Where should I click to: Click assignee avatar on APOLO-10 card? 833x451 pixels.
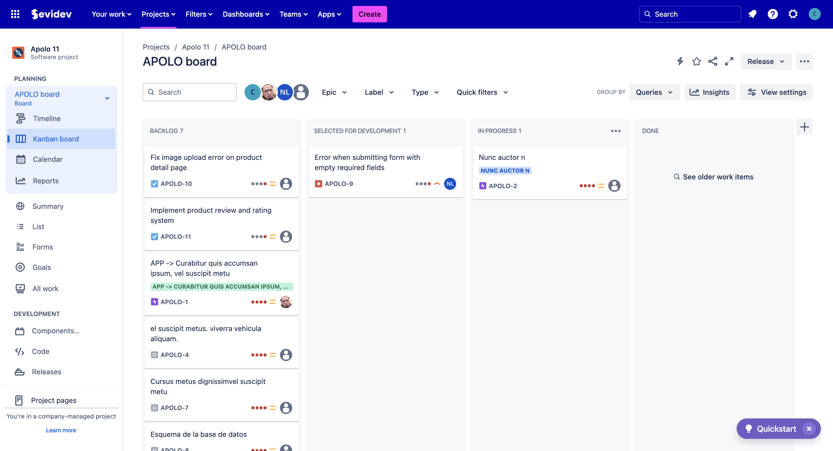[x=286, y=184]
